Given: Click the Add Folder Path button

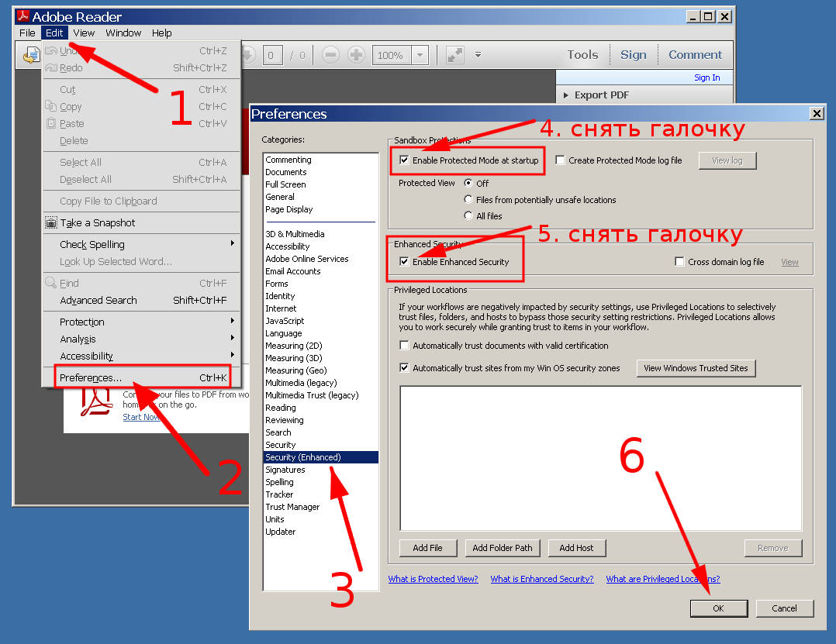Looking at the screenshot, I should tap(503, 548).
